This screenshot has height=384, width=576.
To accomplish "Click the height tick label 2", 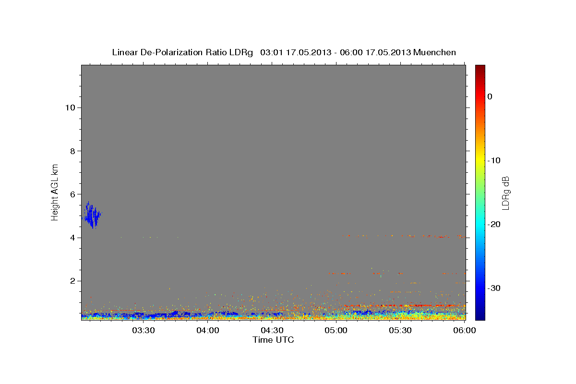I will (x=72, y=281).
